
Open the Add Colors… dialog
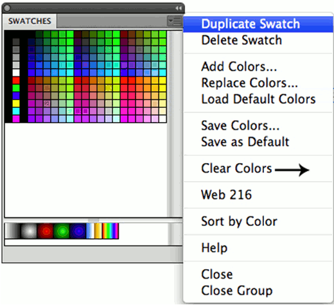coord(239,67)
